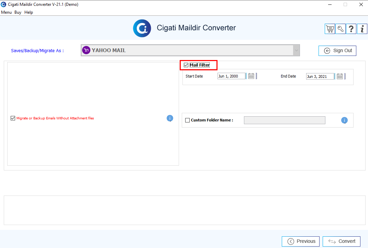Open help via question mark icon

[x=351, y=29]
